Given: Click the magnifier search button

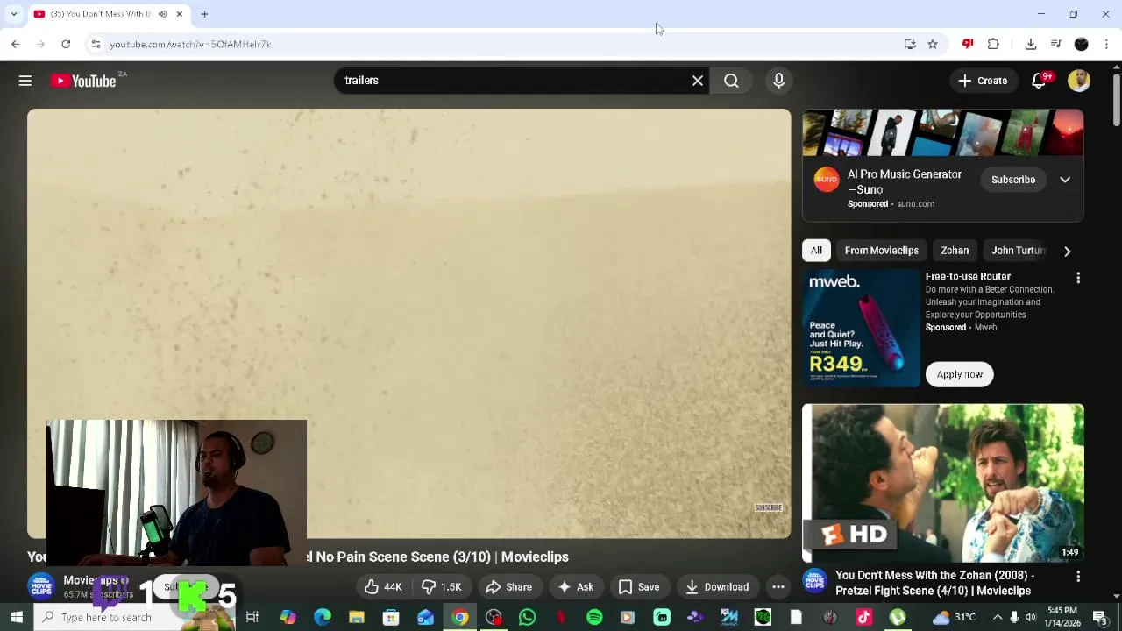Looking at the screenshot, I should [731, 81].
